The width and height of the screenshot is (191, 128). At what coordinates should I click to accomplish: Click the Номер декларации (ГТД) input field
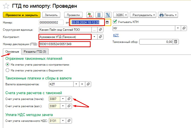(64, 44)
